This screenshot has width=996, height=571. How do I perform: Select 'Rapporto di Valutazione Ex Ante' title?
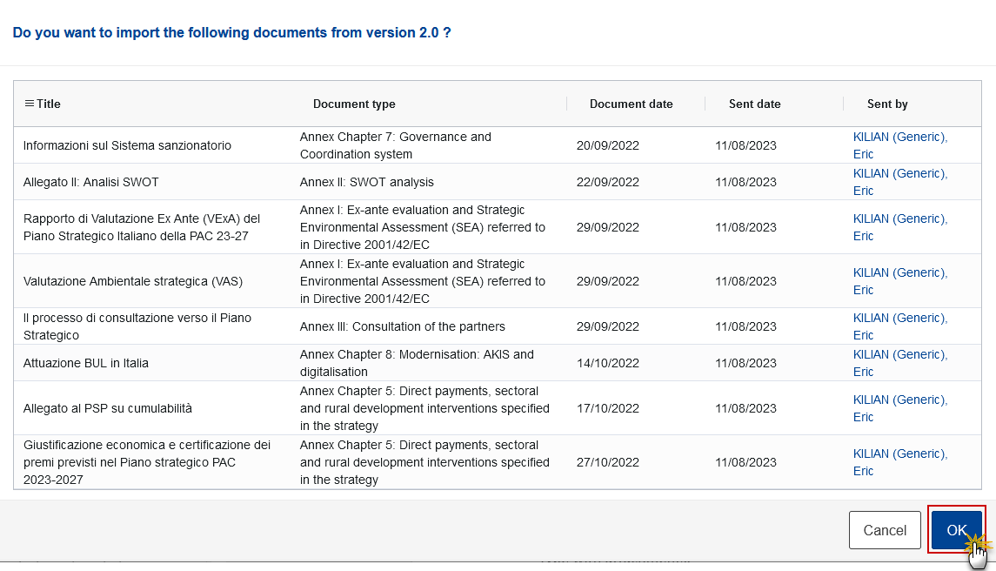(x=142, y=227)
